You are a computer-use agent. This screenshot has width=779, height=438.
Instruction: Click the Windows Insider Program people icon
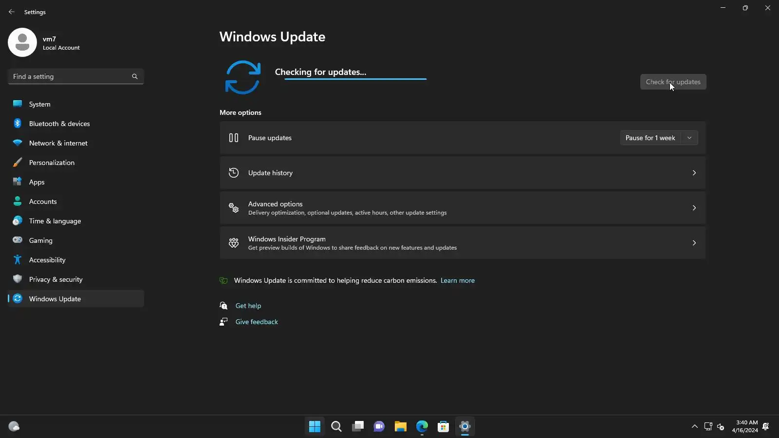point(234,243)
